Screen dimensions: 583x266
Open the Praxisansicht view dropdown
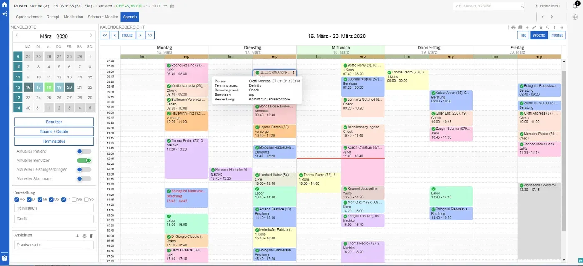click(x=54, y=245)
